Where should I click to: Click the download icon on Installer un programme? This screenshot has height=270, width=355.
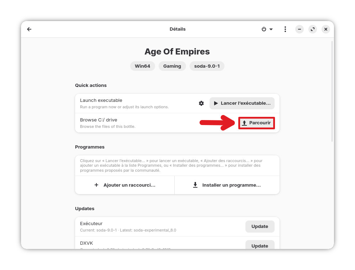click(195, 185)
